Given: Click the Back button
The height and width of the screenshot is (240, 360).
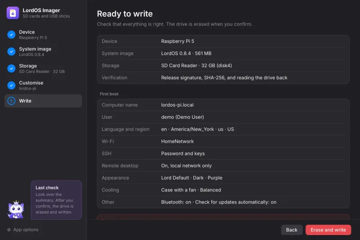Looking at the screenshot, I should coord(292,230).
